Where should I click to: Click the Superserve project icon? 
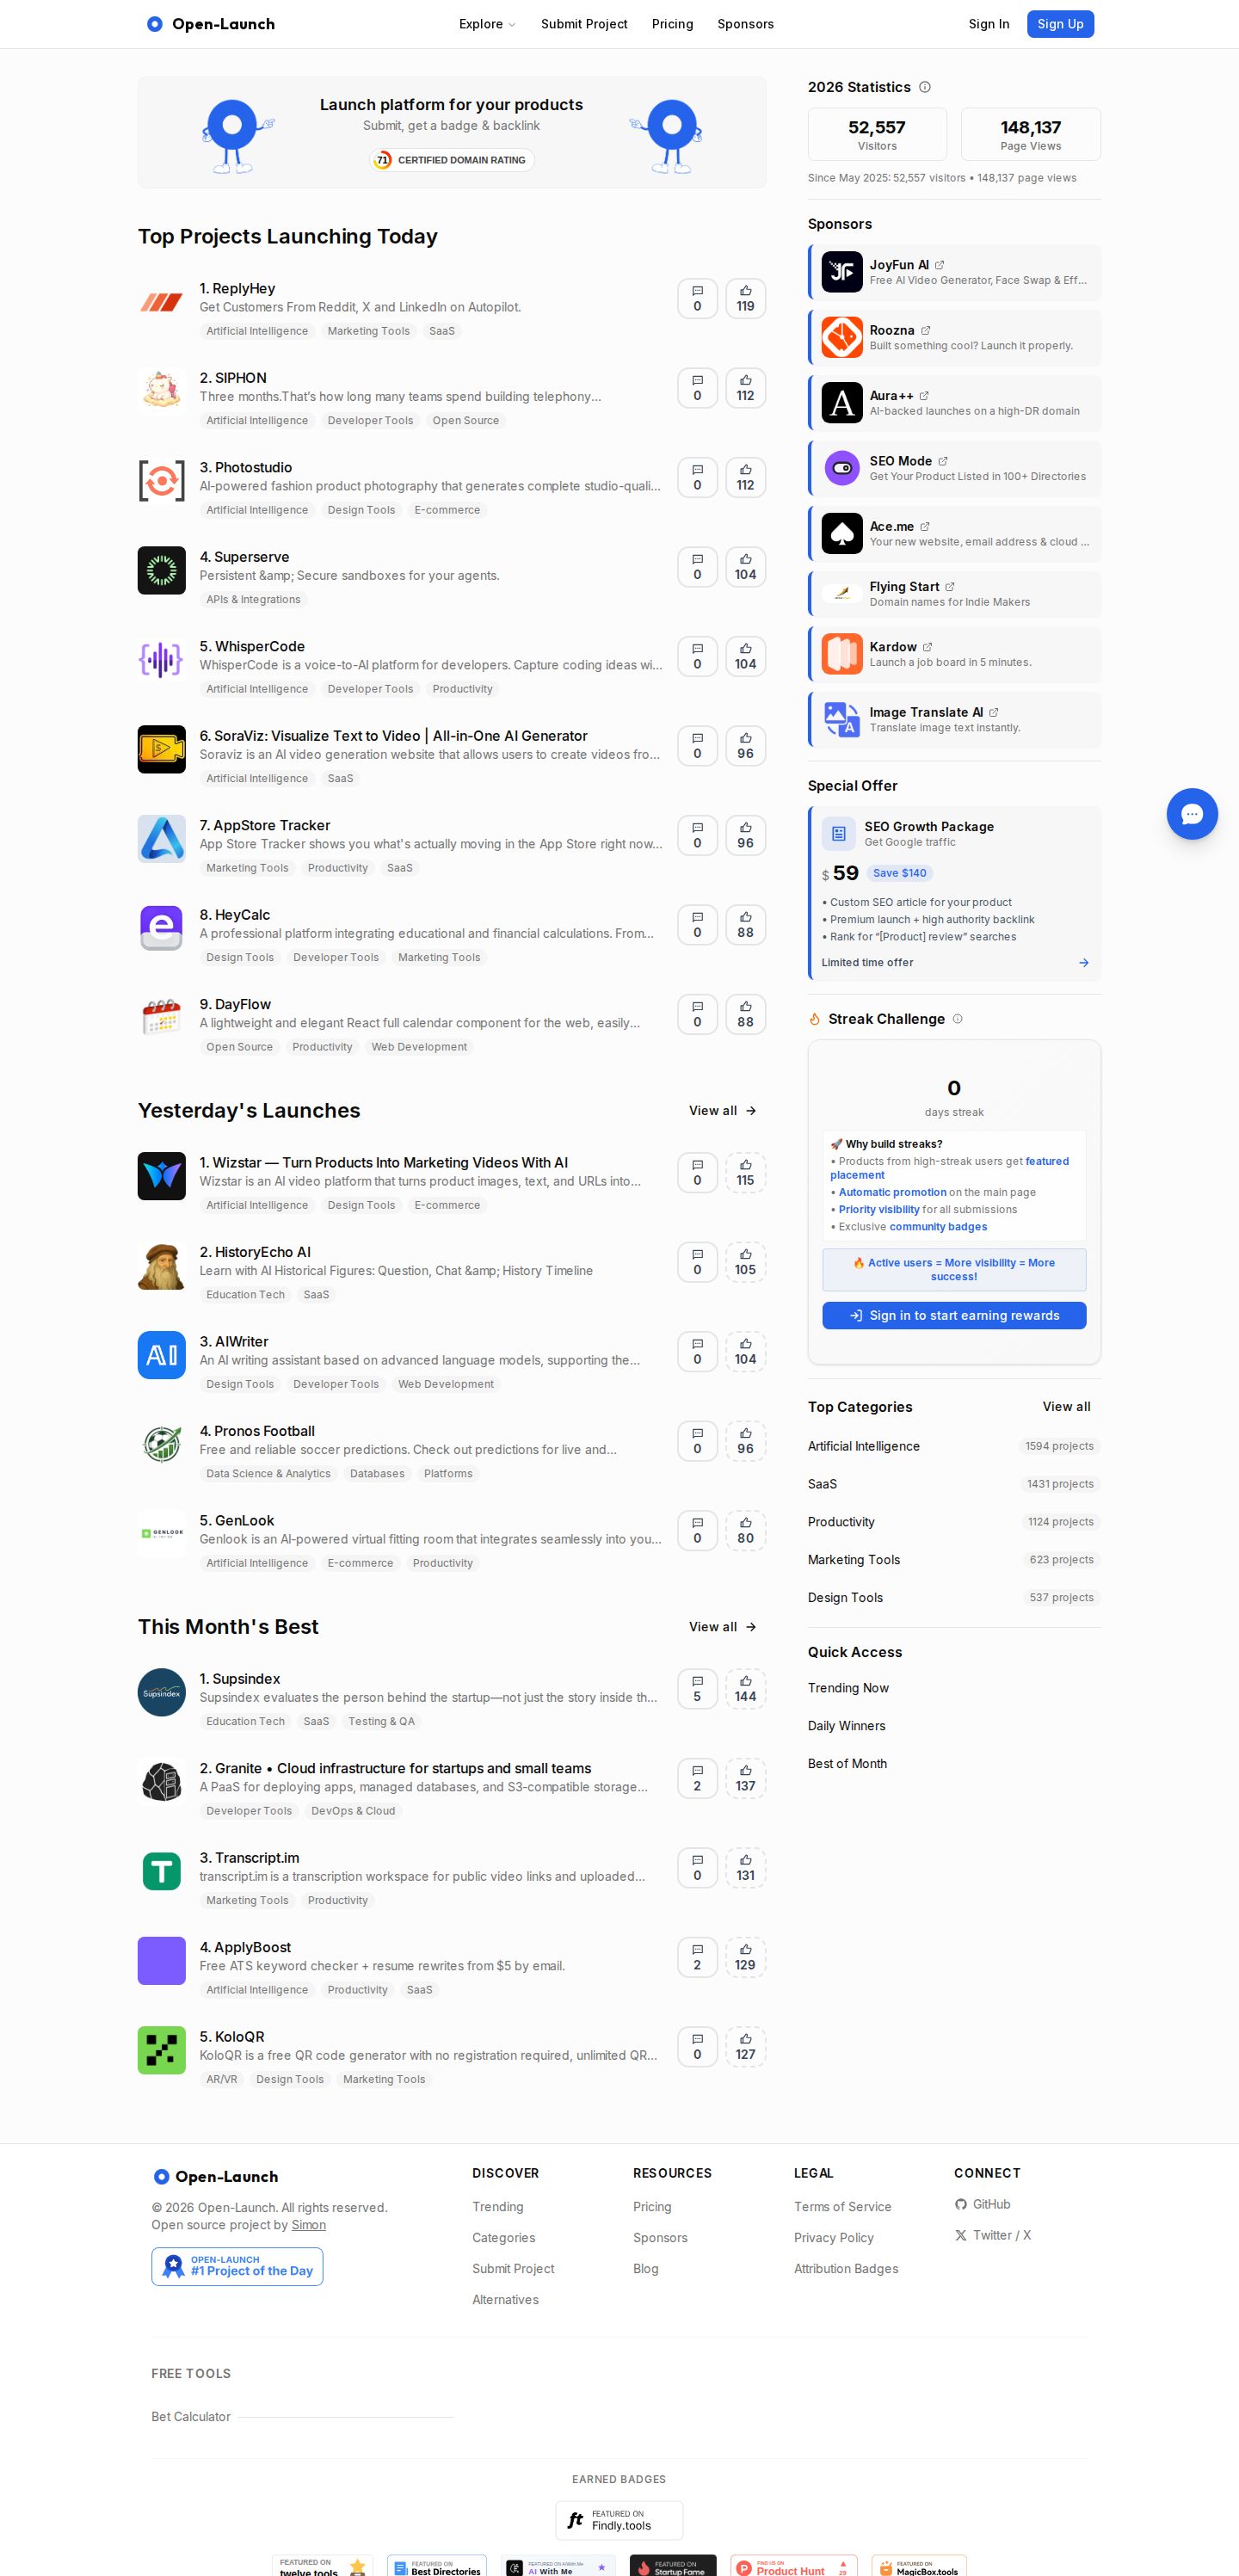(161, 570)
